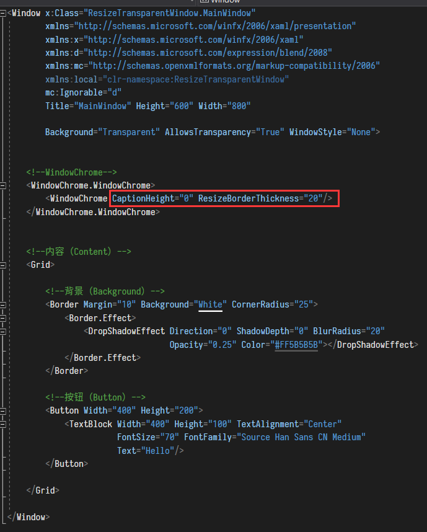Screen dimensions: 427x532
Task: Click the Height value 600
Action: pos(182,106)
